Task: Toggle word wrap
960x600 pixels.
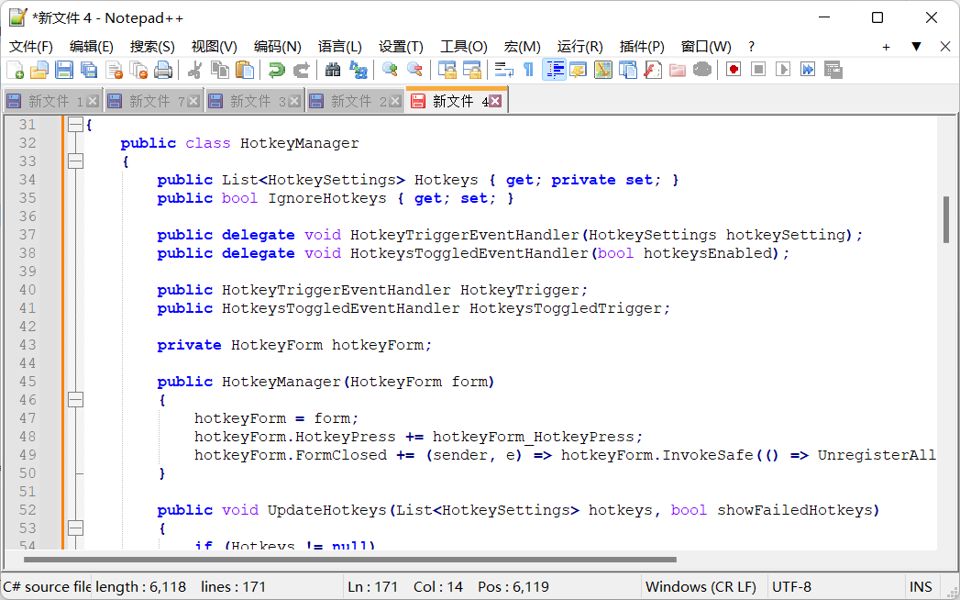Action: click(503, 70)
